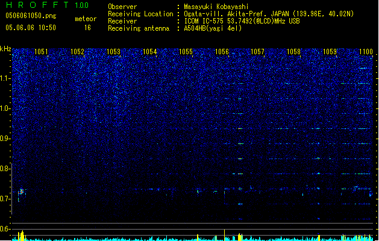Click the HROFFT 1.0.0 title text
Screen dimensions: 379x241
[48, 5]
